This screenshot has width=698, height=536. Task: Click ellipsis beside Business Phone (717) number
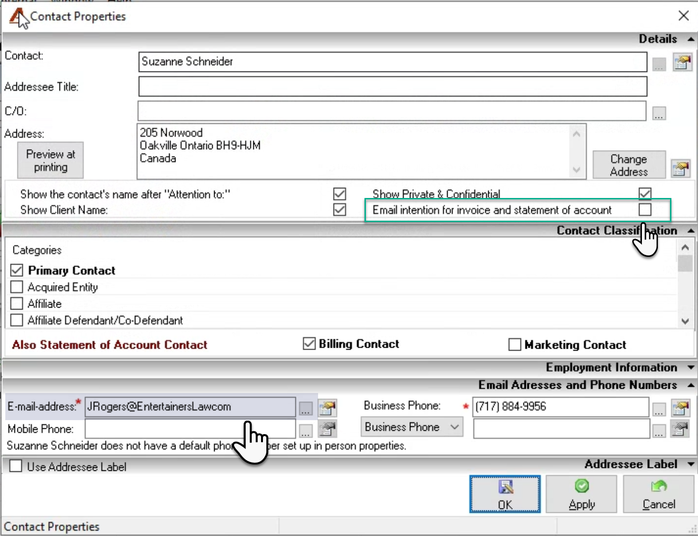point(659,409)
